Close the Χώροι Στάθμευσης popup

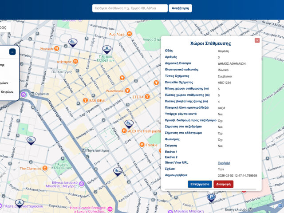pos(257,40)
